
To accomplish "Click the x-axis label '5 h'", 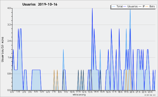I will coord(42,92).
